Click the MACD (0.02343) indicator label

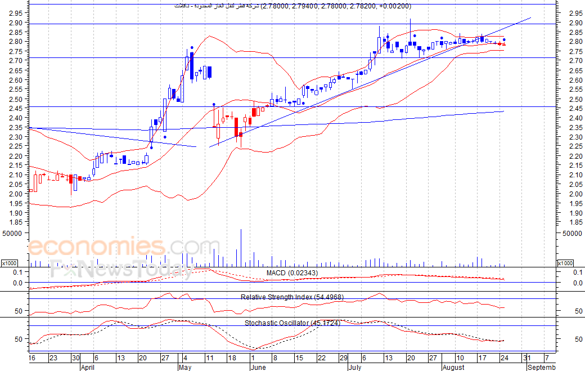click(x=292, y=273)
